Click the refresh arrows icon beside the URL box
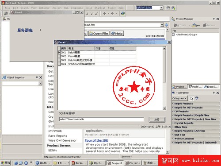Viewport: 221px width, 166px height. [167, 25]
